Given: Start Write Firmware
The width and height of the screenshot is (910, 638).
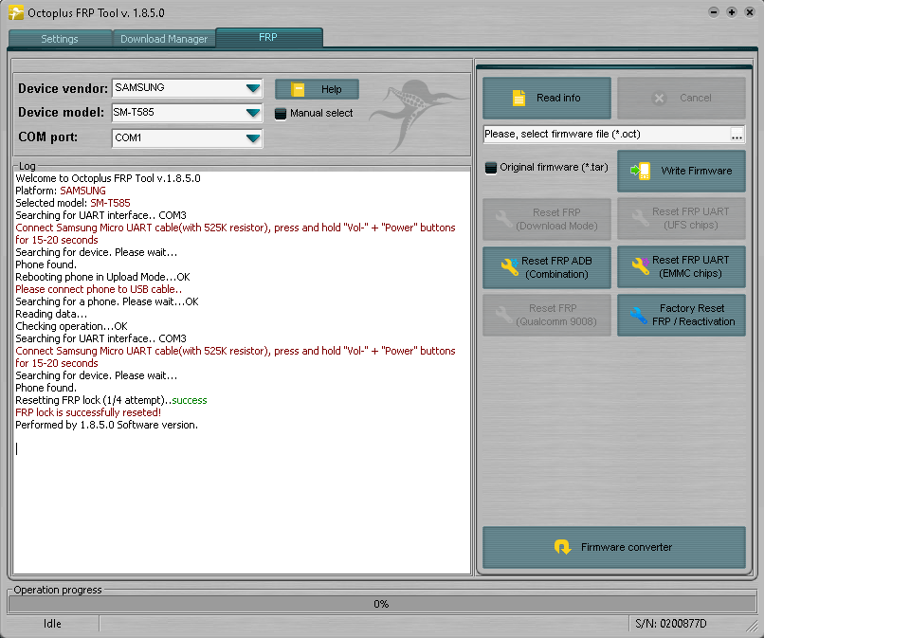Looking at the screenshot, I should pos(682,172).
